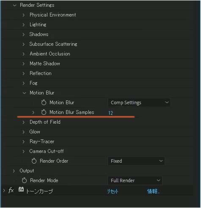Toggle stopwatch for Render Mode
This screenshot has width=201, height=208.
pos(24,180)
